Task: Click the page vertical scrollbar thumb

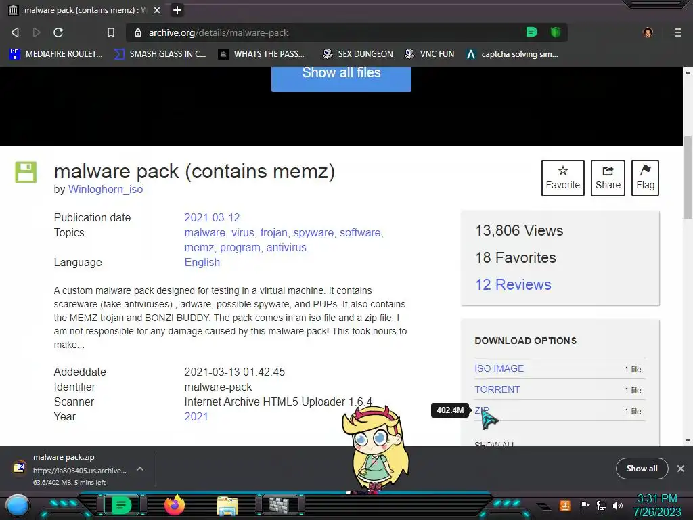Action: coord(688,177)
